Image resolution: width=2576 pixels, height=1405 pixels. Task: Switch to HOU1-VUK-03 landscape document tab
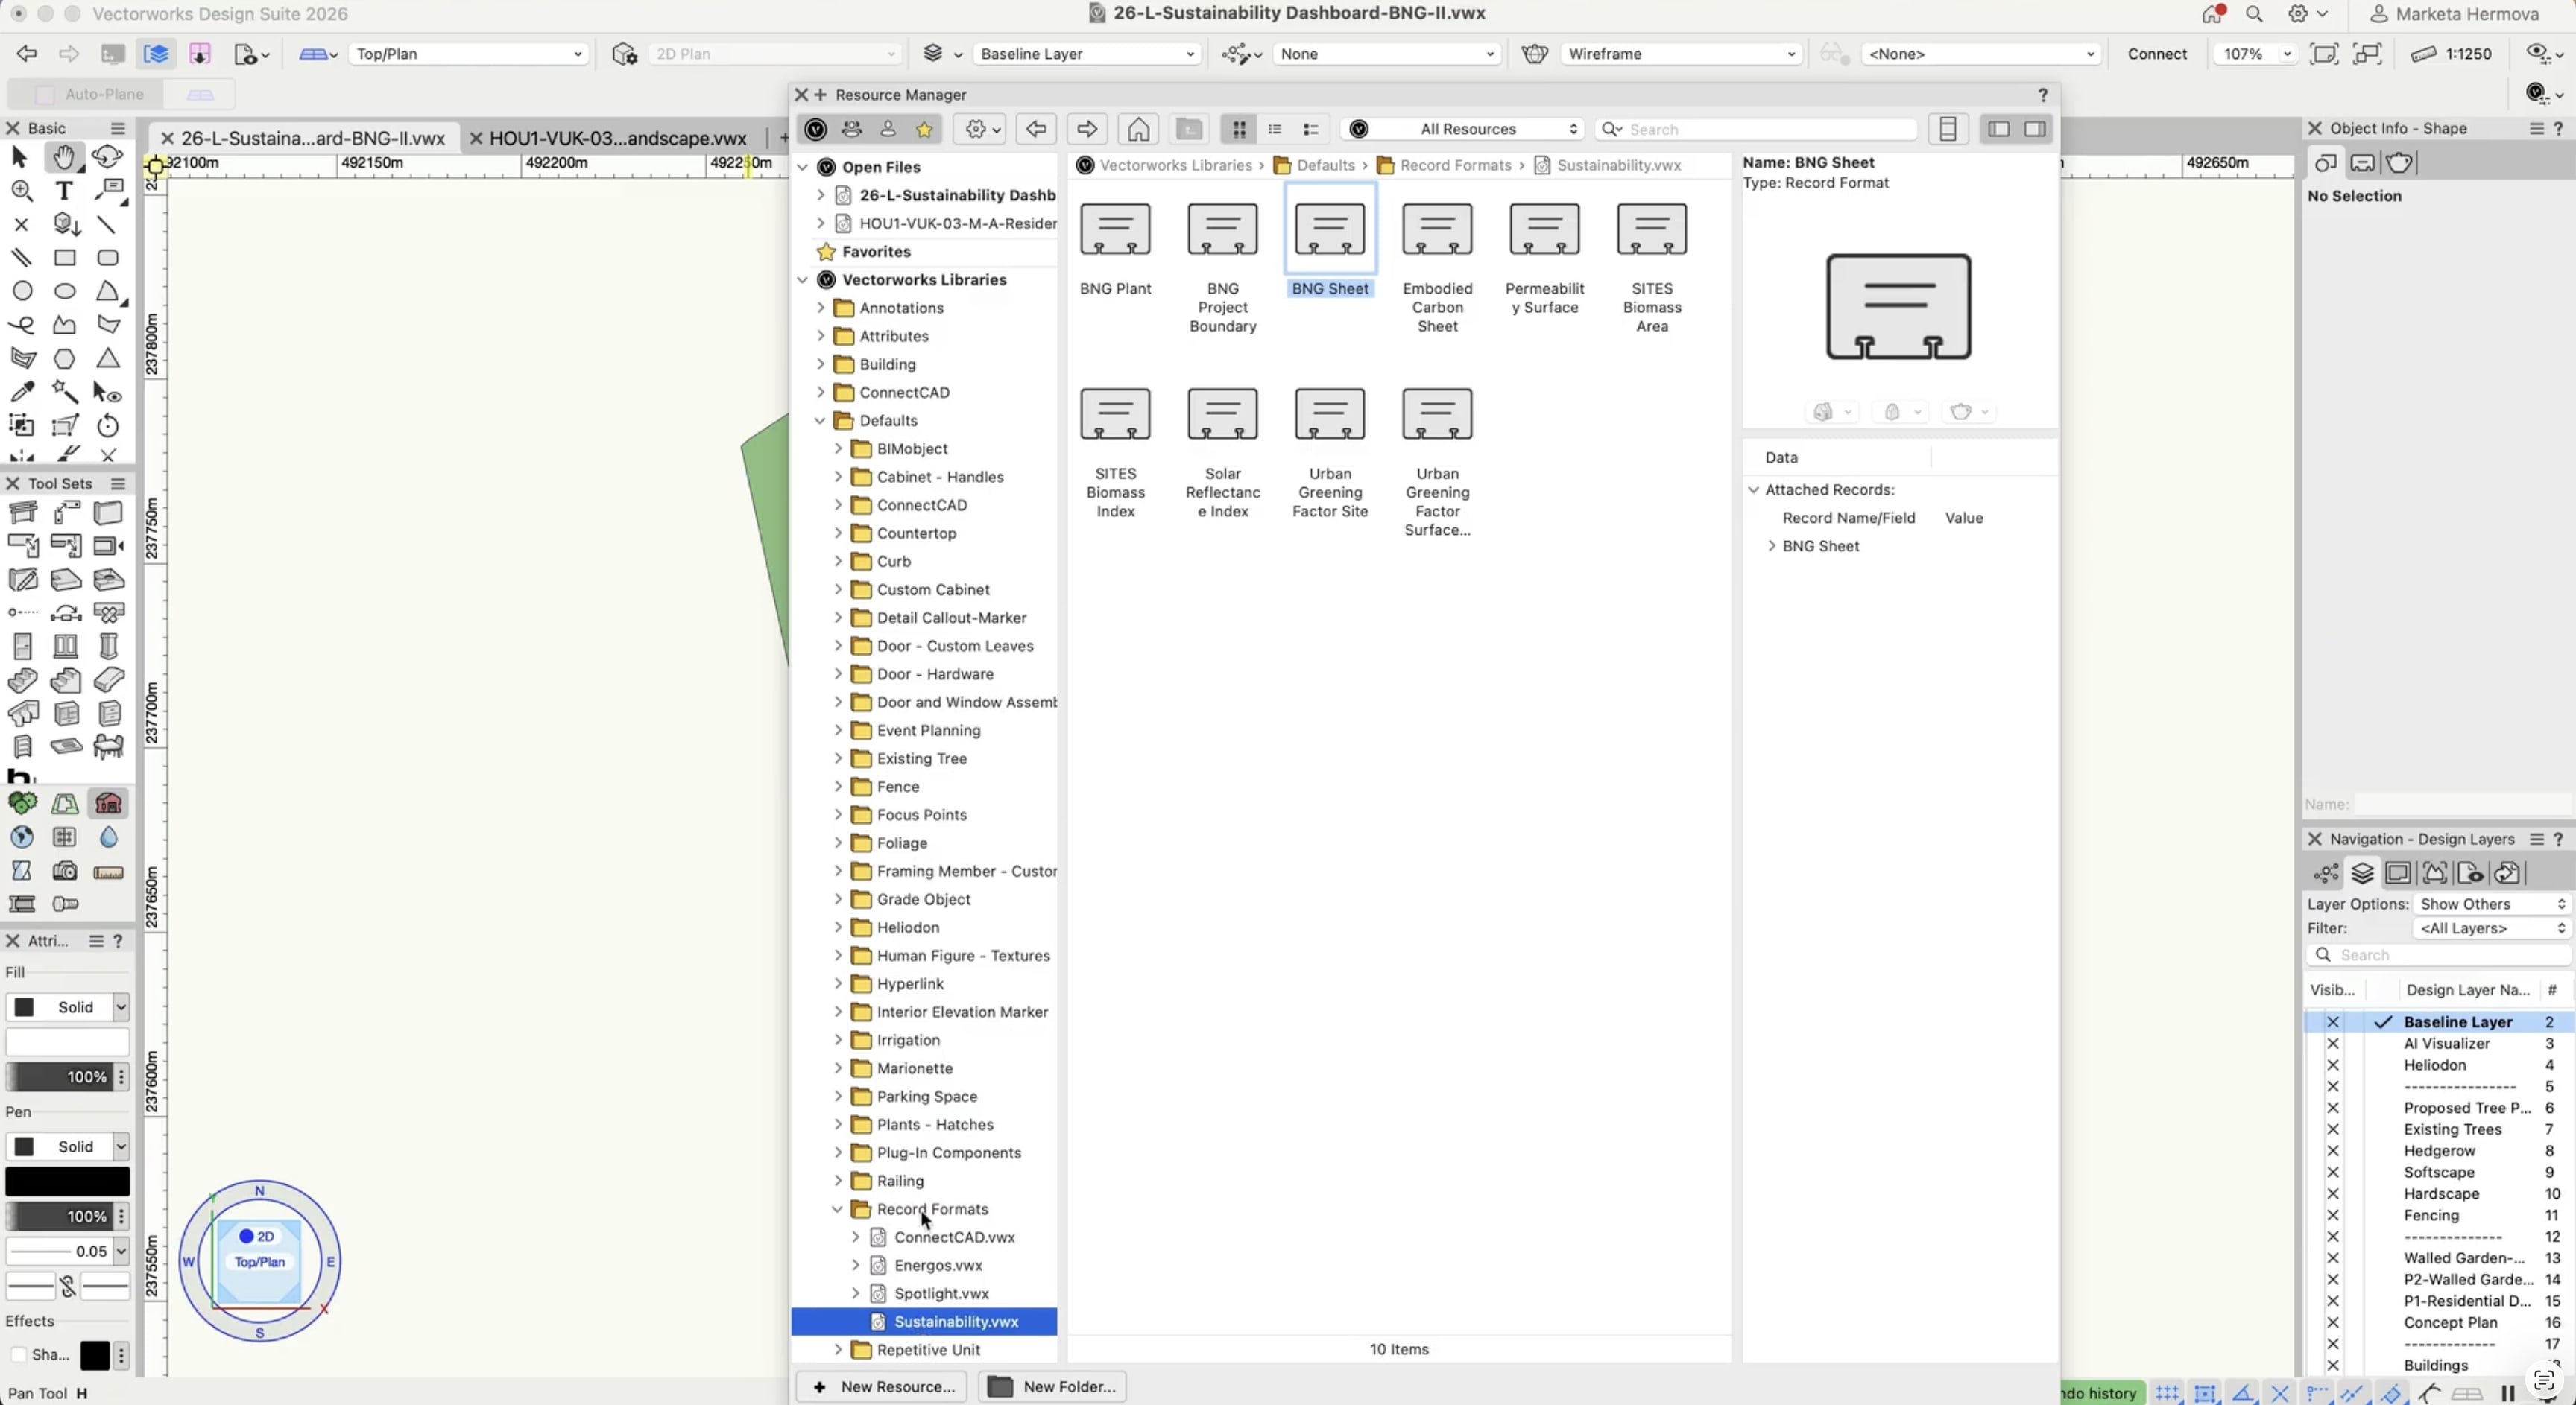tap(617, 138)
